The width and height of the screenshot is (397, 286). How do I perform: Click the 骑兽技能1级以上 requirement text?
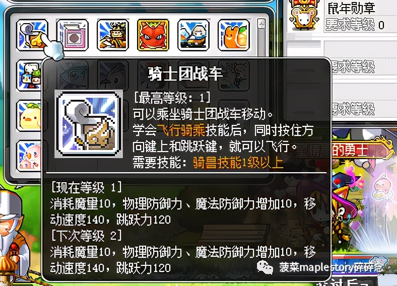point(238,163)
